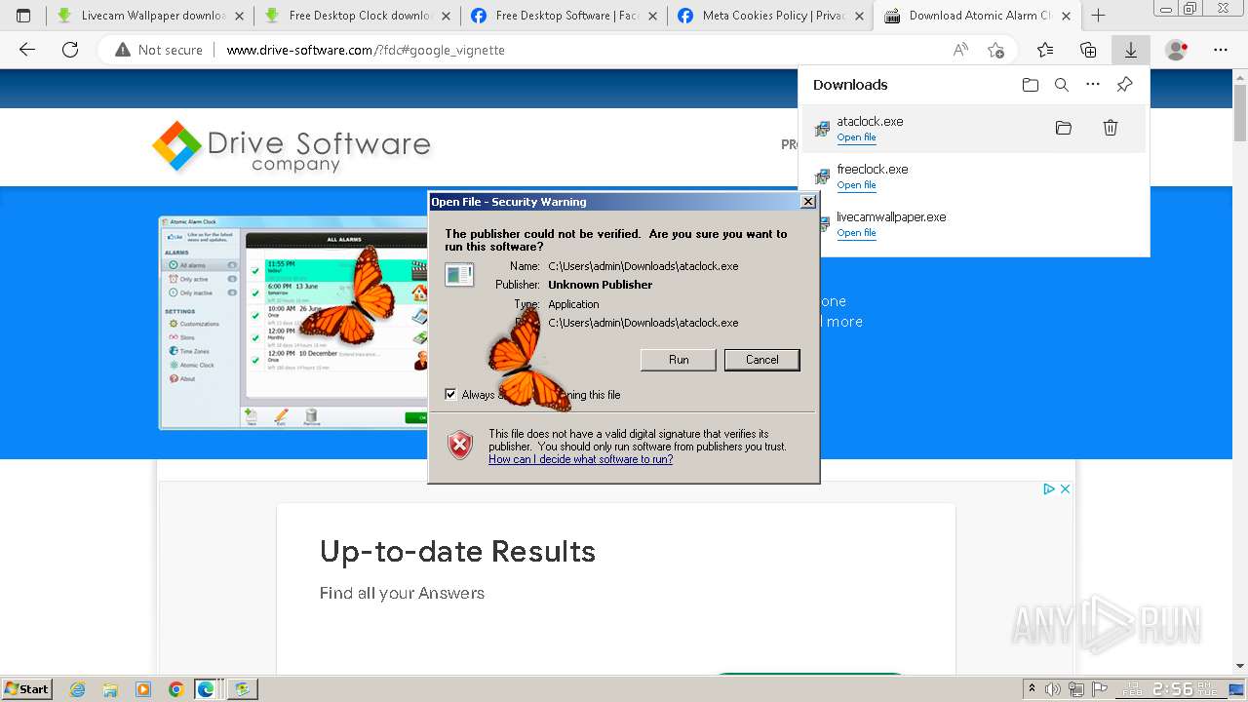This screenshot has height=702, width=1248.
Task: Click Open file under freeclock.exe
Action: (856, 185)
